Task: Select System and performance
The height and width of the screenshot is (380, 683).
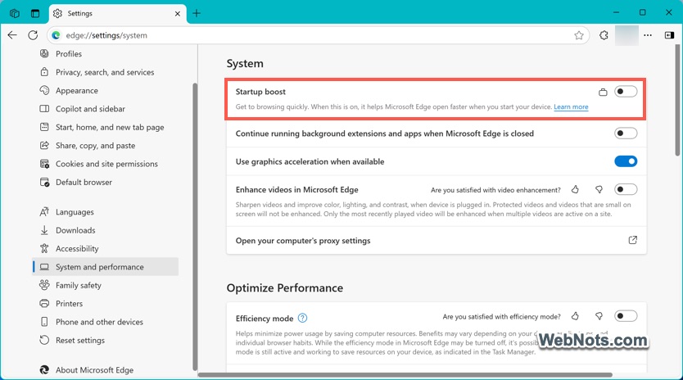Action: point(105,267)
